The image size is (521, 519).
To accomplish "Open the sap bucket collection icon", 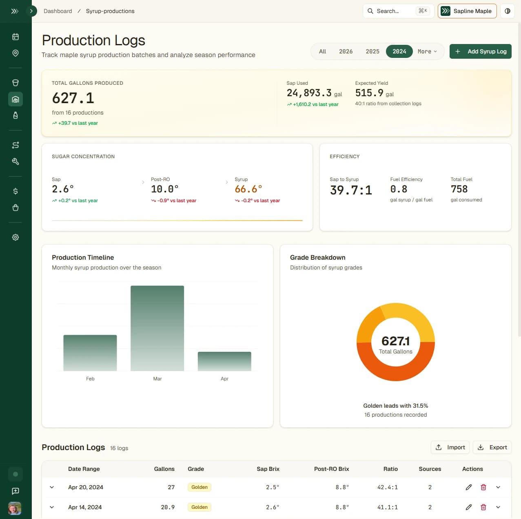I will (x=16, y=82).
